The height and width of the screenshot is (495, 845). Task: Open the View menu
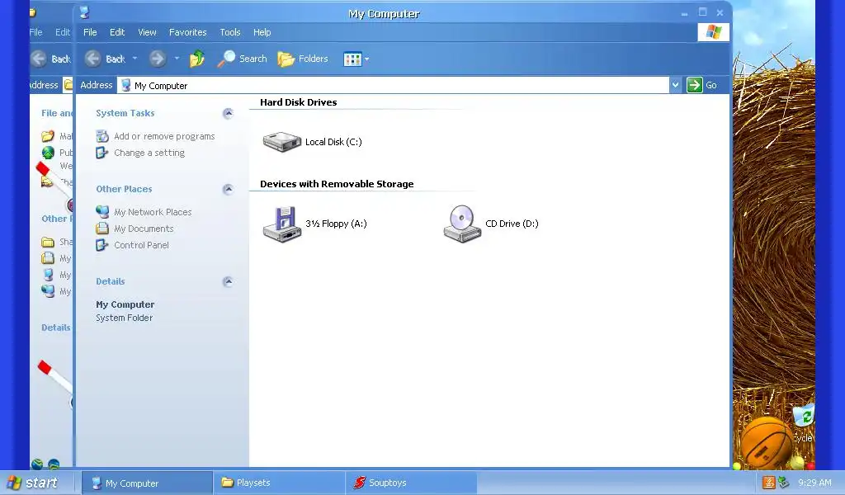tap(147, 32)
